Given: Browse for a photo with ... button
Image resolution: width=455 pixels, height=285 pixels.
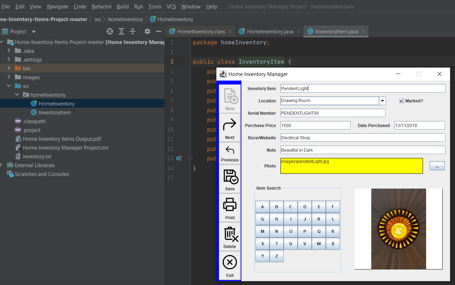Looking at the screenshot, I should pyautogui.click(x=437, y=165).
